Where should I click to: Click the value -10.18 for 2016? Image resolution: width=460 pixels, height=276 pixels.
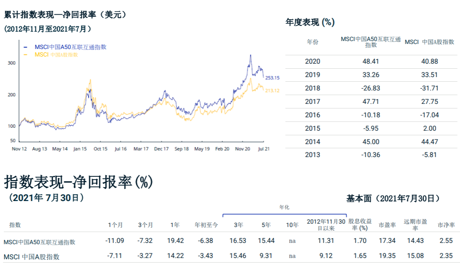click(x=371, y=115)
